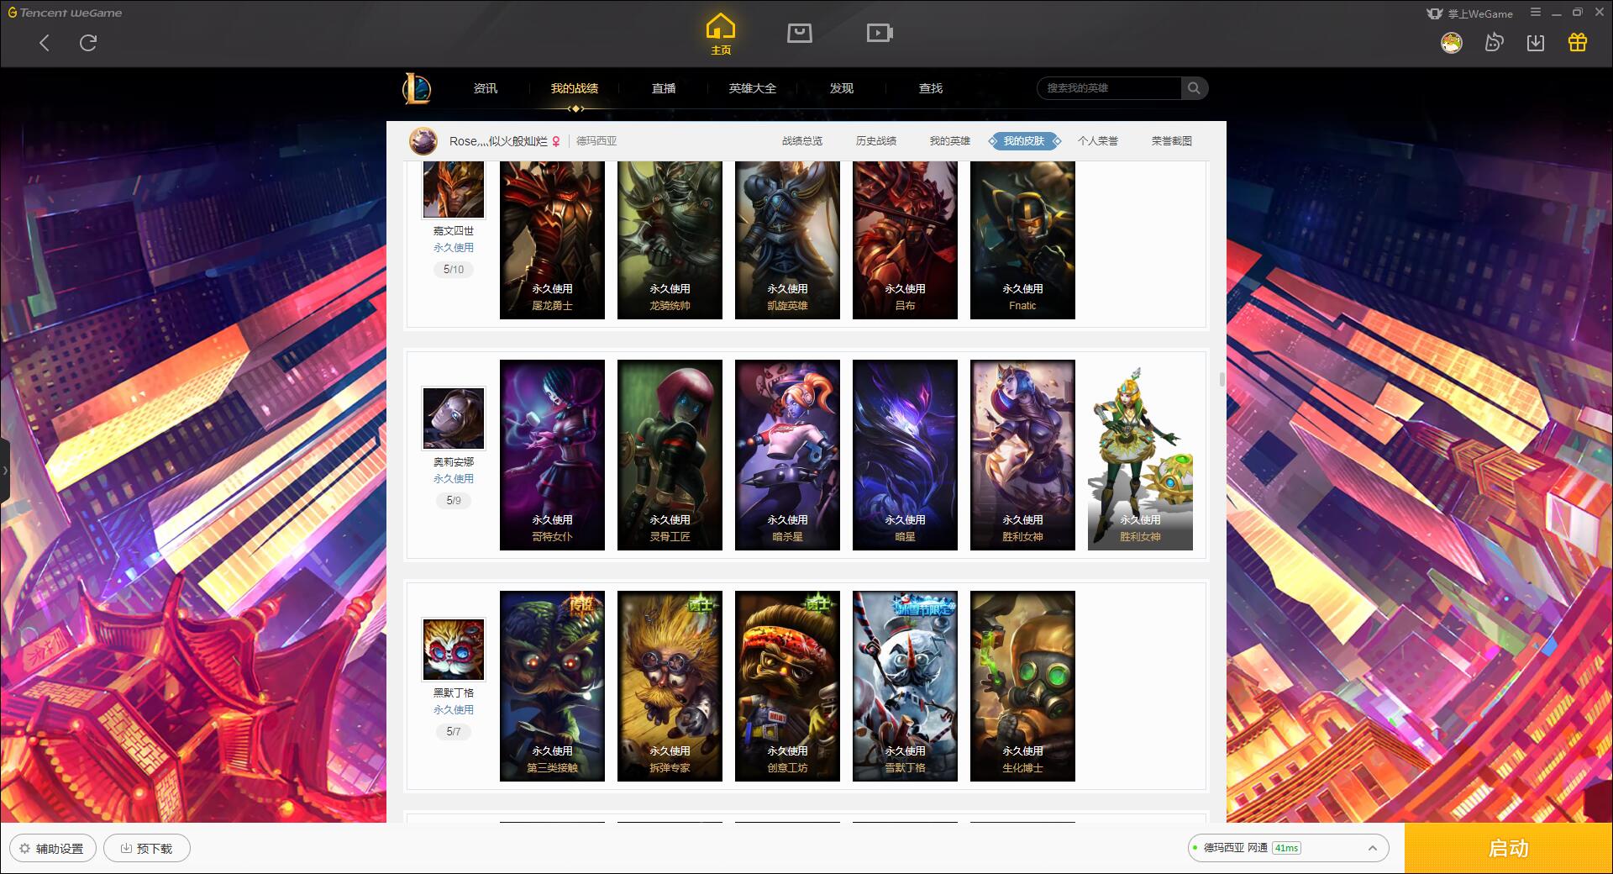
Task: Open 灵骨工匠 skin card
Action: [670, 455]
